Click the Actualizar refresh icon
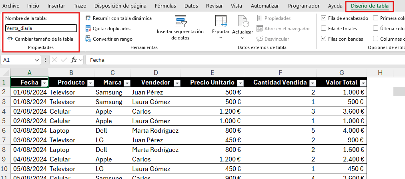405x179 pixels. 243,22
